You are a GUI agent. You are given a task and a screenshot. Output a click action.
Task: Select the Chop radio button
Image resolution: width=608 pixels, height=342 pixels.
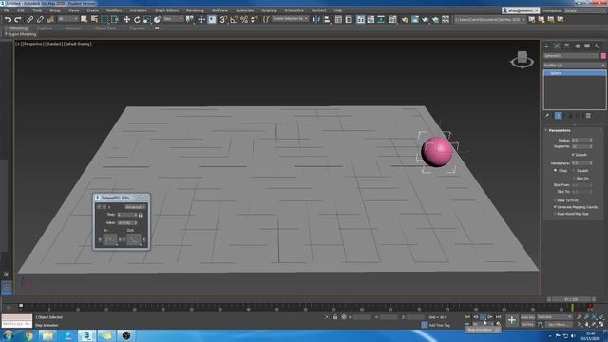[555, 171]
